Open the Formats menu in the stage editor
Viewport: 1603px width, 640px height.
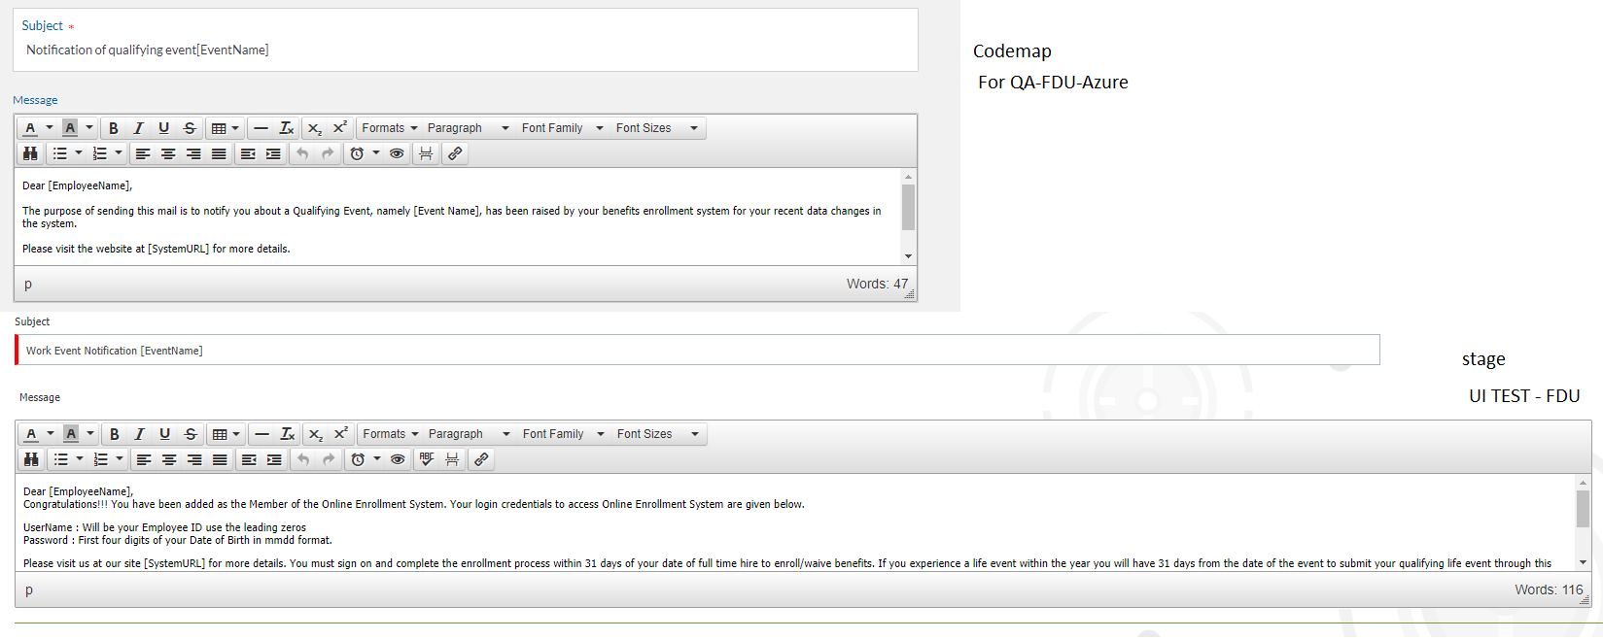point(390,434)
